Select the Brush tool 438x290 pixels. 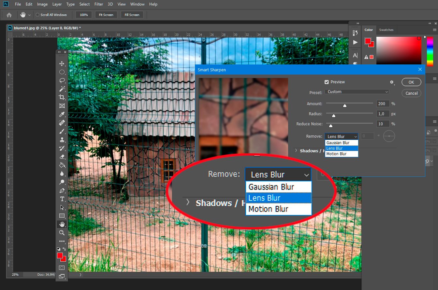point(62,131)
